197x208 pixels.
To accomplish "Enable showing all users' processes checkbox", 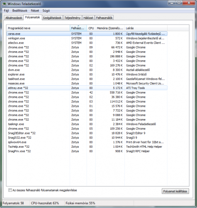I will (10, 190).
